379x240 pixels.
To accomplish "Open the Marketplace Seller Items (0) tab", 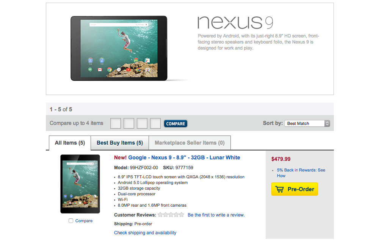I will (x=189, y=143).
